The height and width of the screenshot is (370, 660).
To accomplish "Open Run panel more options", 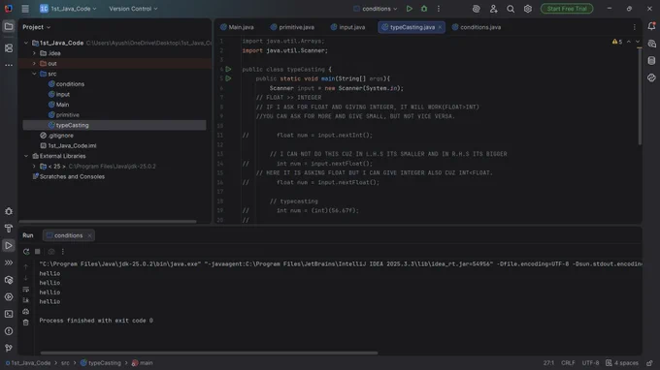I will (x=63, y=252).
